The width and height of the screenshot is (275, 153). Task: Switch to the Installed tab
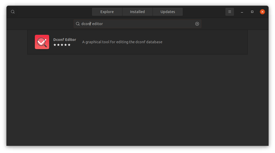click(x=137, y=12)
